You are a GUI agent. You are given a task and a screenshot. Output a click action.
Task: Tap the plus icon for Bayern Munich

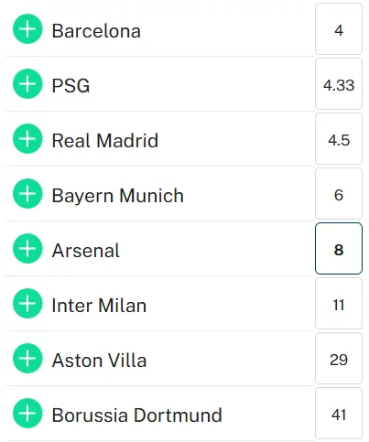click(27, 194)
